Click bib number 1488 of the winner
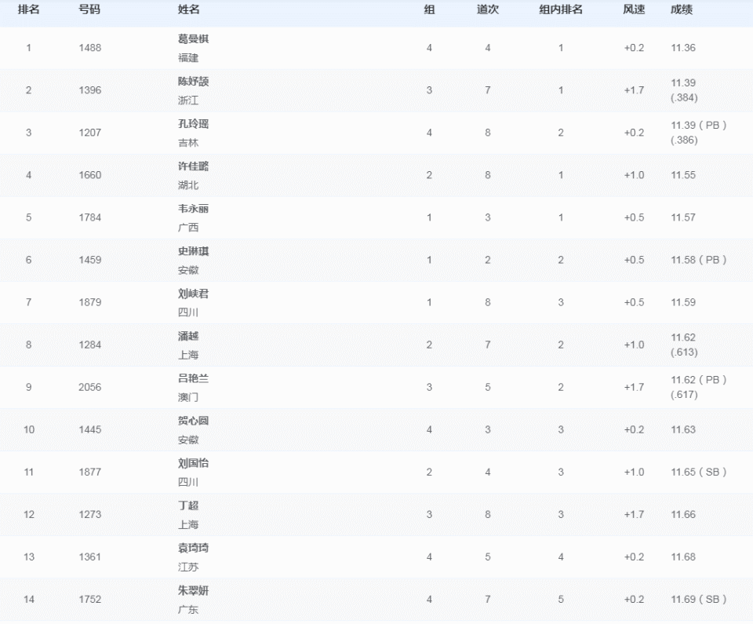Screen dimensions: 753x624 coord(90,47)
